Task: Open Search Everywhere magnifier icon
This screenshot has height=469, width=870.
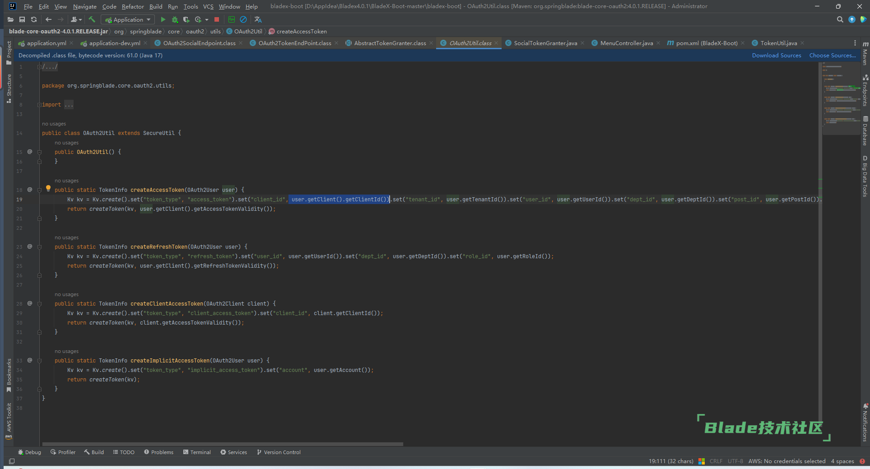Action: (x=840, y=19)
